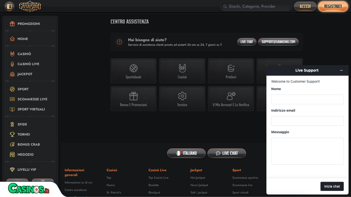Open Bonus E Promozioni help card
351x197 pixels.
133,99
